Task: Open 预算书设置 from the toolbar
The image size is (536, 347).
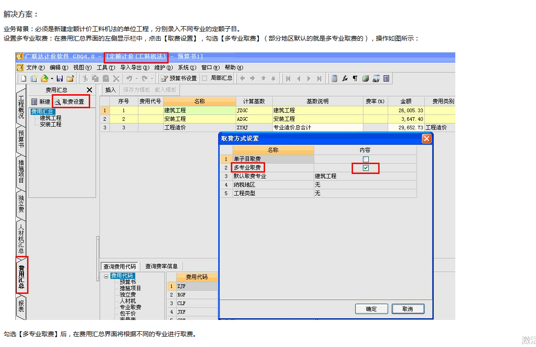Action: [x=179, y=78]
